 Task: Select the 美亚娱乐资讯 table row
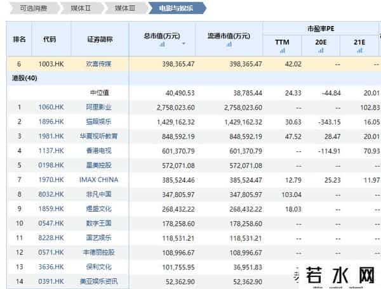[x=190, y=281]
